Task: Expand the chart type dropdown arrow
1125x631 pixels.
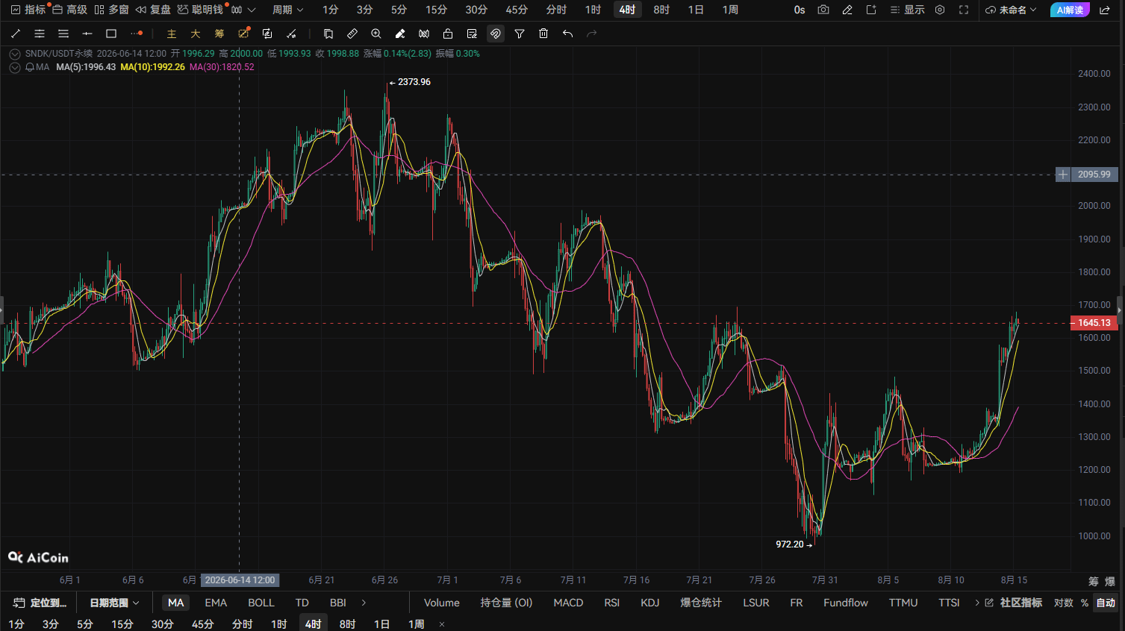Action: 252,10
